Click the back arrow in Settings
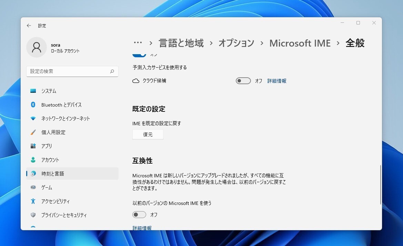Image resolution: width=403 pixels, height=246 pixels. pyautogui.click(x=29, y=26)
